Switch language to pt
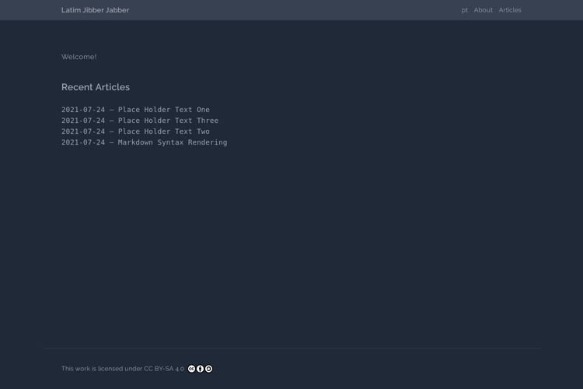The width and height of the screenshot is (583, 389). click(464, 10)
